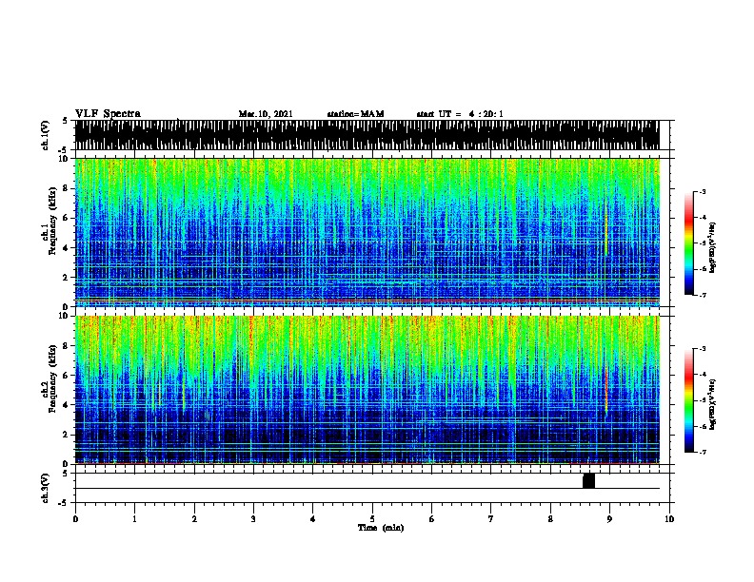Click the "-3" label on ch.1 colorbar
The width and height of the screenshot is (754, 582).
coord(703,191)
